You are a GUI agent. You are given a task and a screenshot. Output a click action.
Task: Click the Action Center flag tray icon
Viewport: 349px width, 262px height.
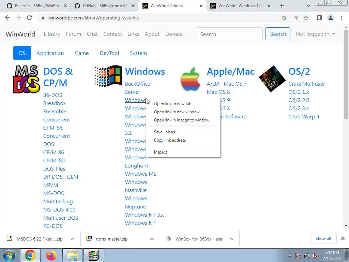[298, 256]
